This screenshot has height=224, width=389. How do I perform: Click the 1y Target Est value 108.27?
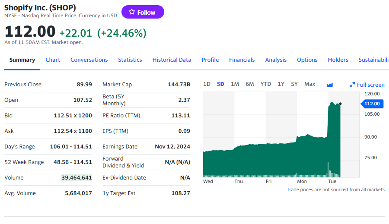pyautogui.click(x=181, y=193)
